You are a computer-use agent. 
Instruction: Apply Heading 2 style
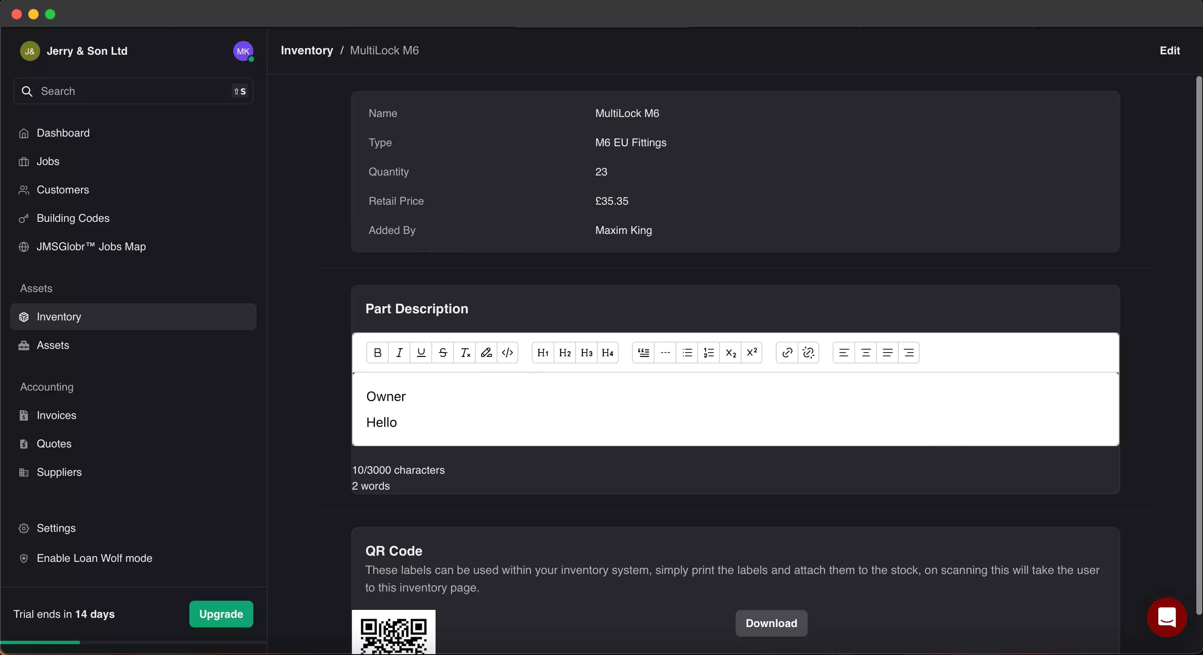pos(565,353)
